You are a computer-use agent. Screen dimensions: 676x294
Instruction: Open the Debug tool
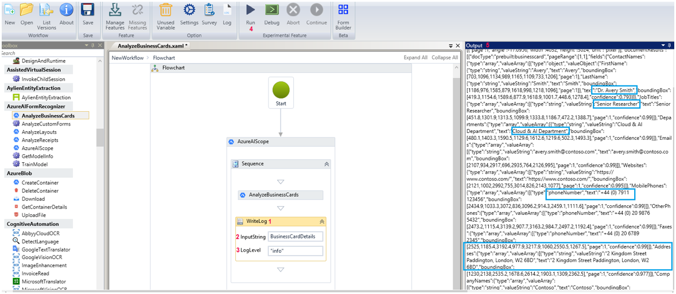point(272,10)
